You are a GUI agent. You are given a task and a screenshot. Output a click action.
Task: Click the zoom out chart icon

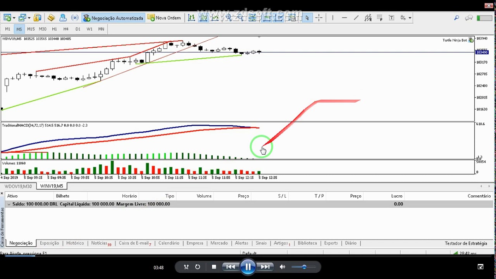click(240, 18)
